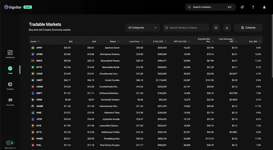Viewport: 273px width, 150px height.
Task: Toggle the demo mode switch
Action: click(x=10, y=143)
